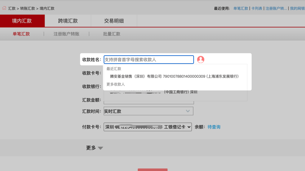Image resolution: width=305 pixels, height=171 pixels.
Task: Open the 付款卡号 card selection dropdown
Action: coord(147,127)
